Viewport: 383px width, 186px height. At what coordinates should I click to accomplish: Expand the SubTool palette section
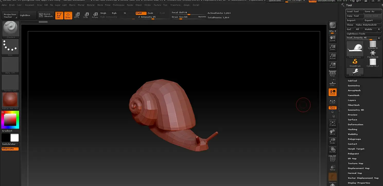point(352,81)
